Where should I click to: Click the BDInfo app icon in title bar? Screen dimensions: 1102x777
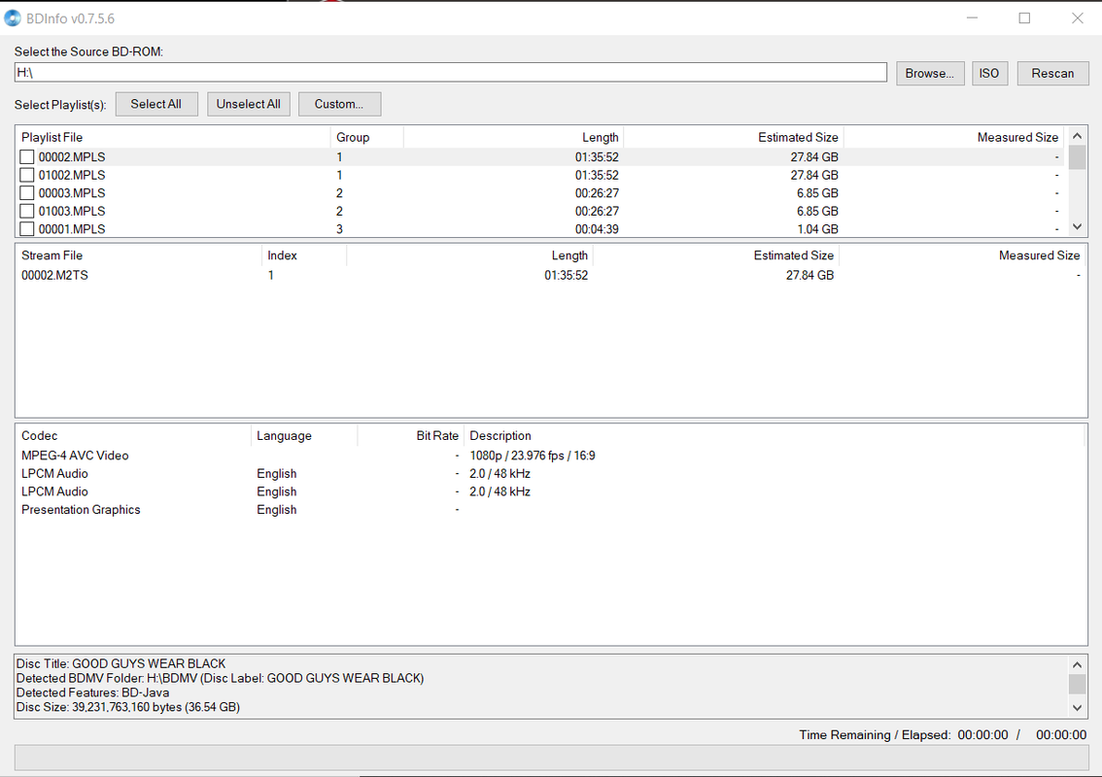[13, 18]
